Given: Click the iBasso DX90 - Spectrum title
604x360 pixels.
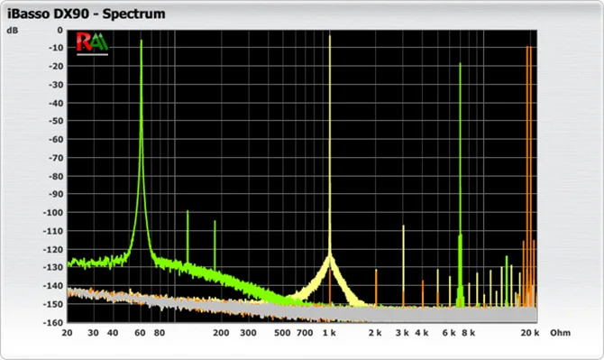Looking at the screenshot, I should click(87, 14).
